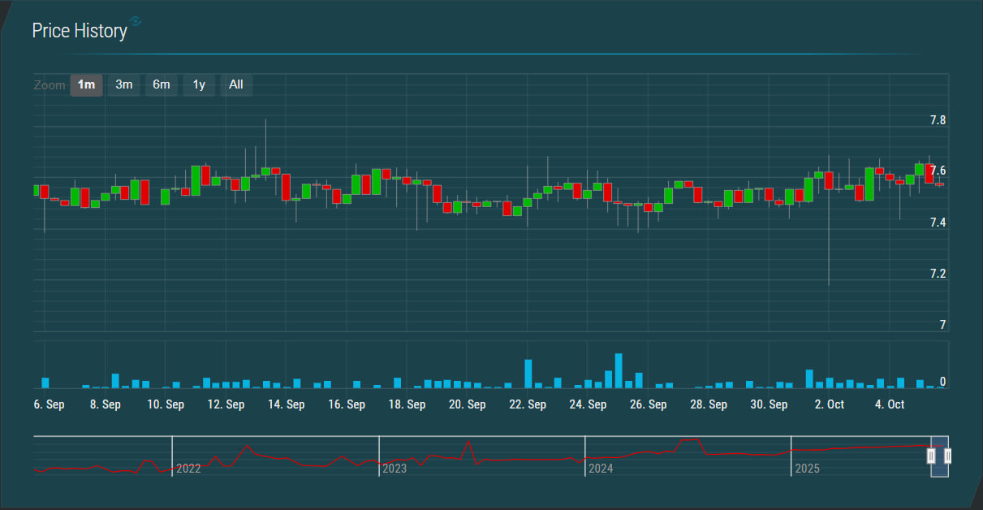Viewport: 983px width, 510px height.
Task: Switch zoom to 3m
Action: coord(124,84)
